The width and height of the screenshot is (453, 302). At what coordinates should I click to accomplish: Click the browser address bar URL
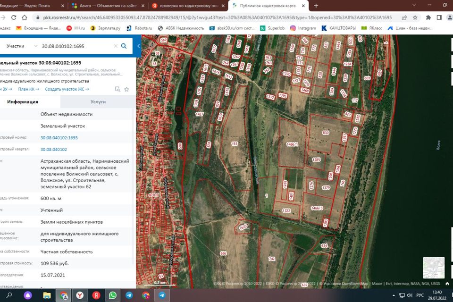pyautogui.click(x=217, y=17)
